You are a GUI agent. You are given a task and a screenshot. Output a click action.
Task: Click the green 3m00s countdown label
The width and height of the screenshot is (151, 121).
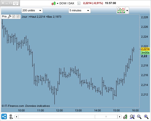145,53
